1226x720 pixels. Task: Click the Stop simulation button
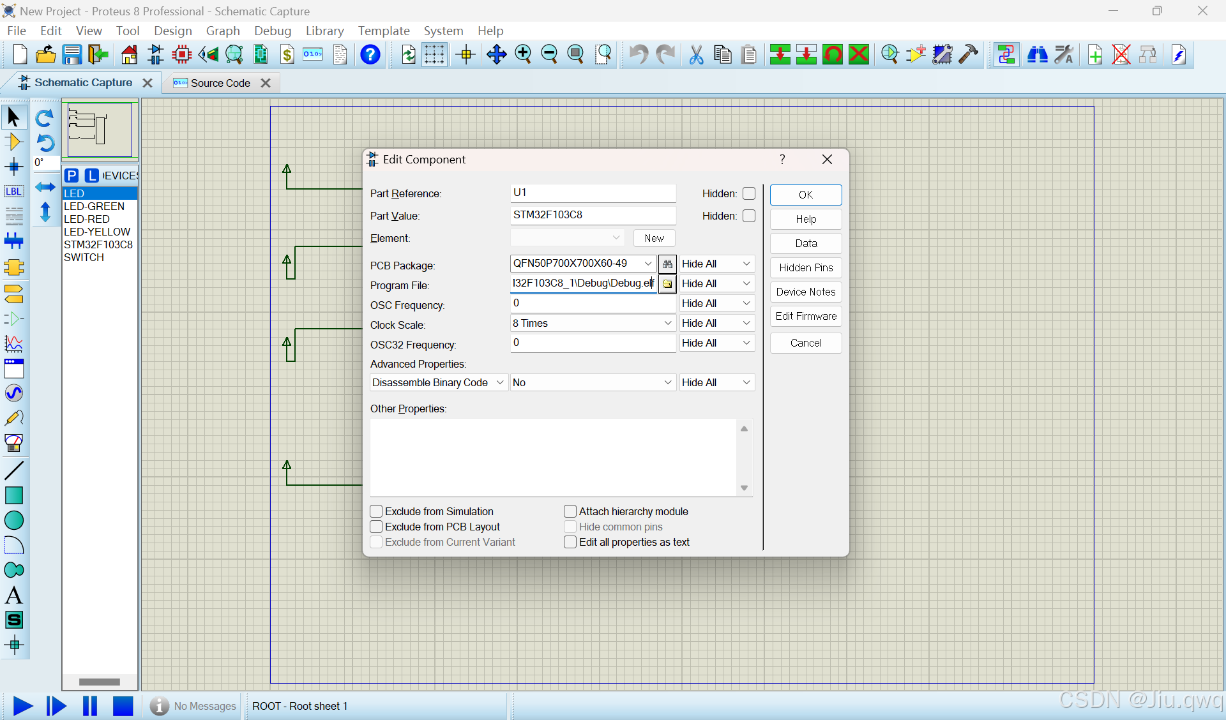(x=123, y=706)
